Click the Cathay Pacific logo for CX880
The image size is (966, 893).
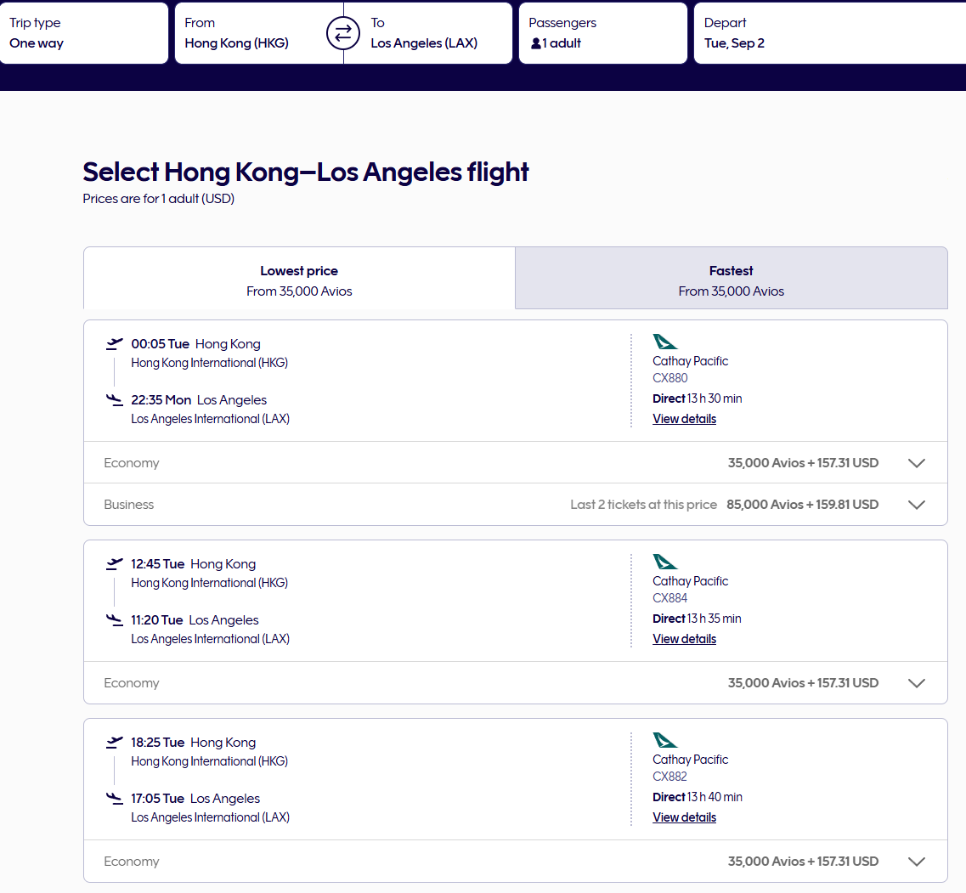click(664, 342)
